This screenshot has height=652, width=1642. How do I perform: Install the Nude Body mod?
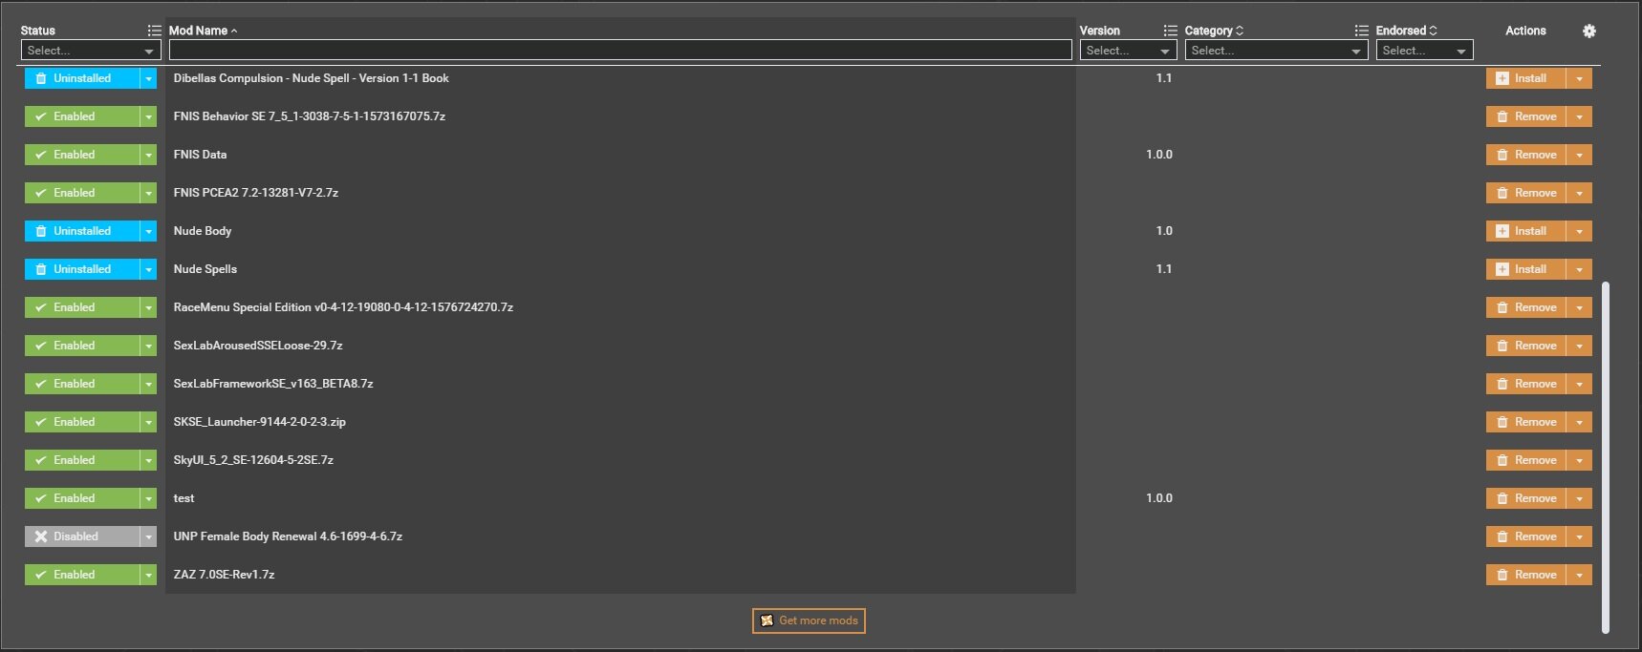(1525, 231)
